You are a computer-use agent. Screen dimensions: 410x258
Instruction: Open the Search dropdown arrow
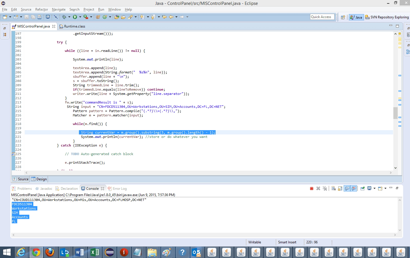(136, 17)
